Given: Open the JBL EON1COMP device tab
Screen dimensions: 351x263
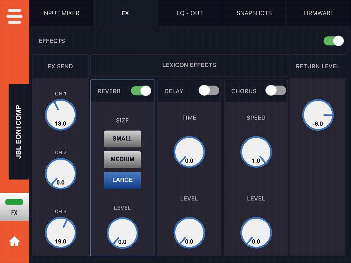Looking at the screenshot, I should point(19,132).
